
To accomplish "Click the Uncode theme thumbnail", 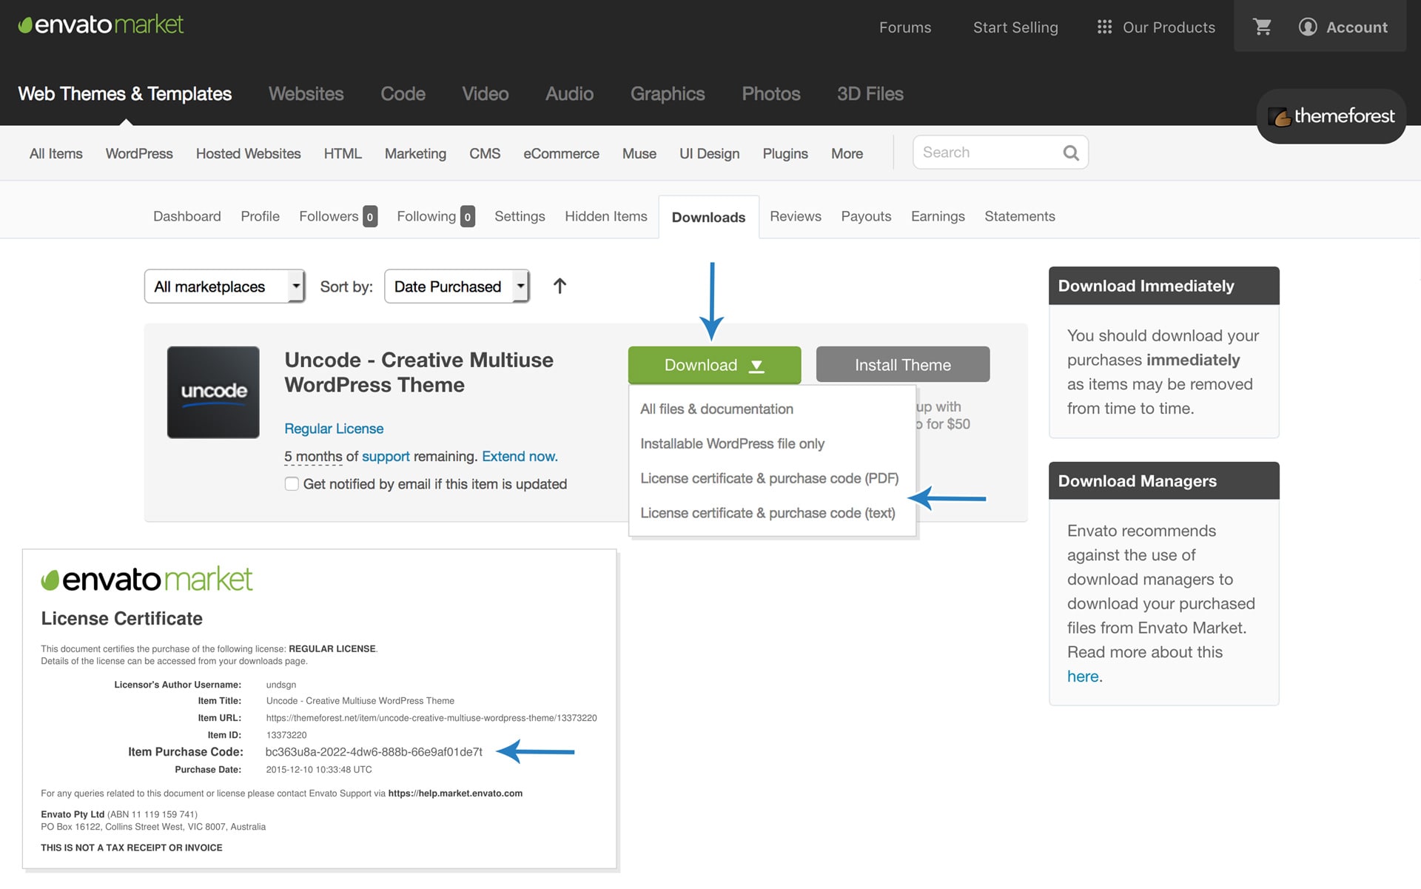I will coord(213,392).
